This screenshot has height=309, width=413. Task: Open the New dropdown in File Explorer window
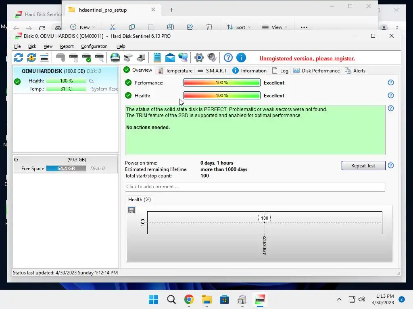(82, 27)
